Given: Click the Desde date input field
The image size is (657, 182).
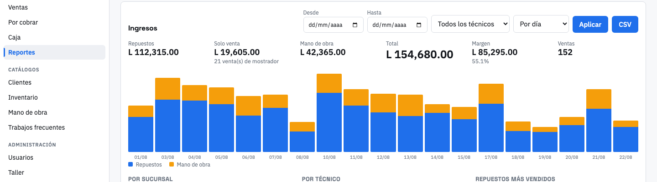Looking at the screenshot, I should (333, 25).
